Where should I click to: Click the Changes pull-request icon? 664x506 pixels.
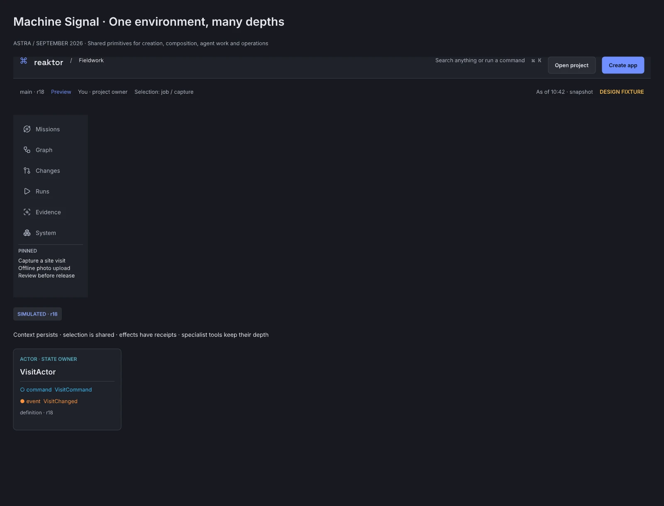coord(27,170)
